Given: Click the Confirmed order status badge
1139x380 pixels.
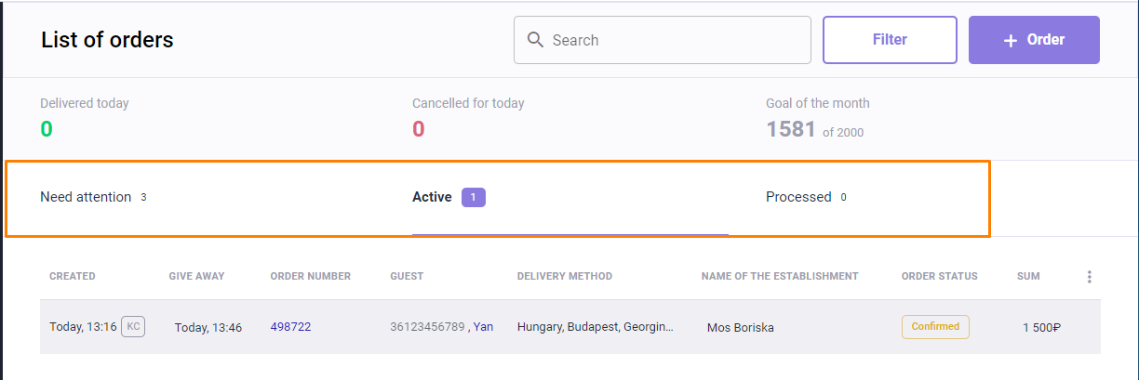Looking at the screenshot, I should [935, 327].
